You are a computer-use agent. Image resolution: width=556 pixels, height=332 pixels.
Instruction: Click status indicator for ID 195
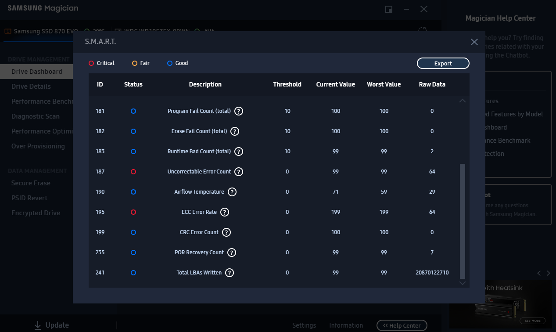tap(133, 212)
